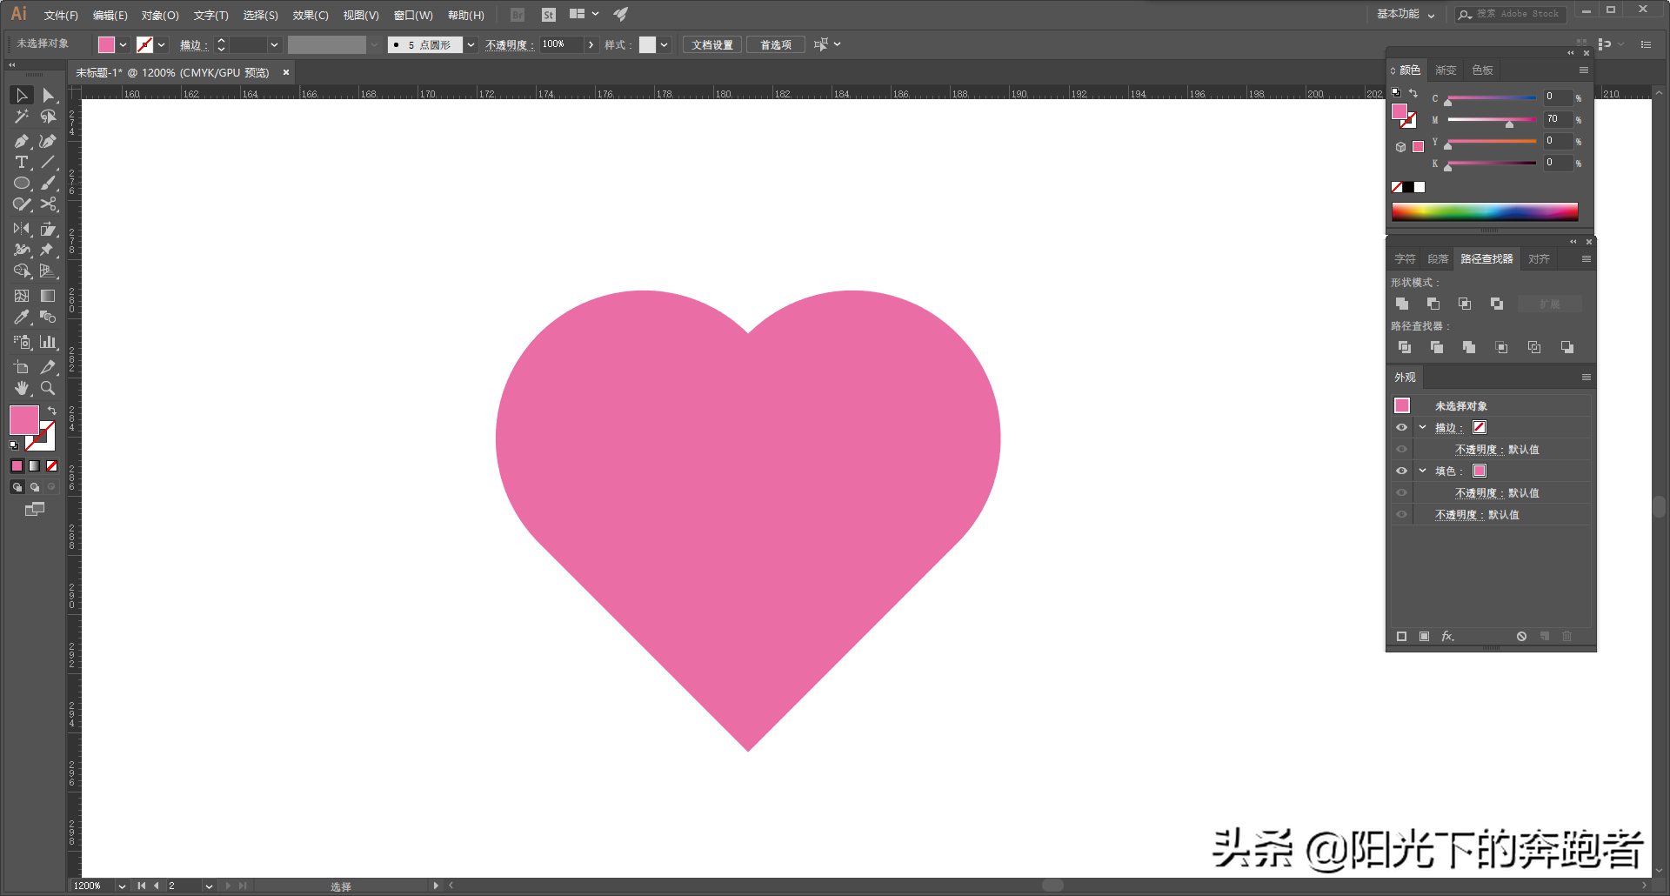Click the next page arrow in the status bar
This screenshot has height=896, width=1670.
(x=229, y=886)
